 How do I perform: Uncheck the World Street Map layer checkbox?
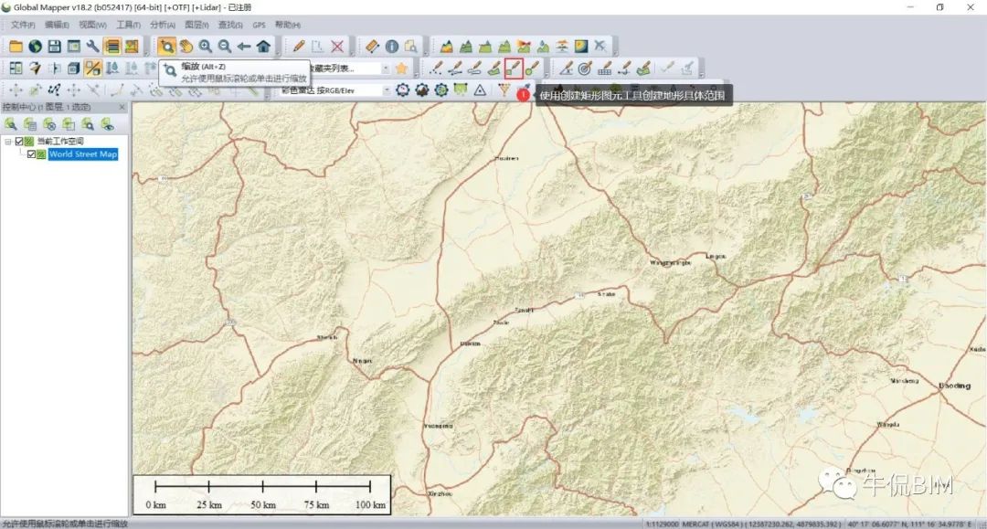pyautogui.click(x=31, y=154)
